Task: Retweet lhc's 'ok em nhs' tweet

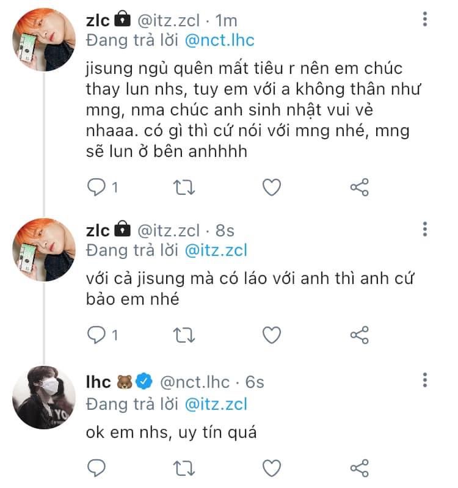Action: tap(184, 468)
